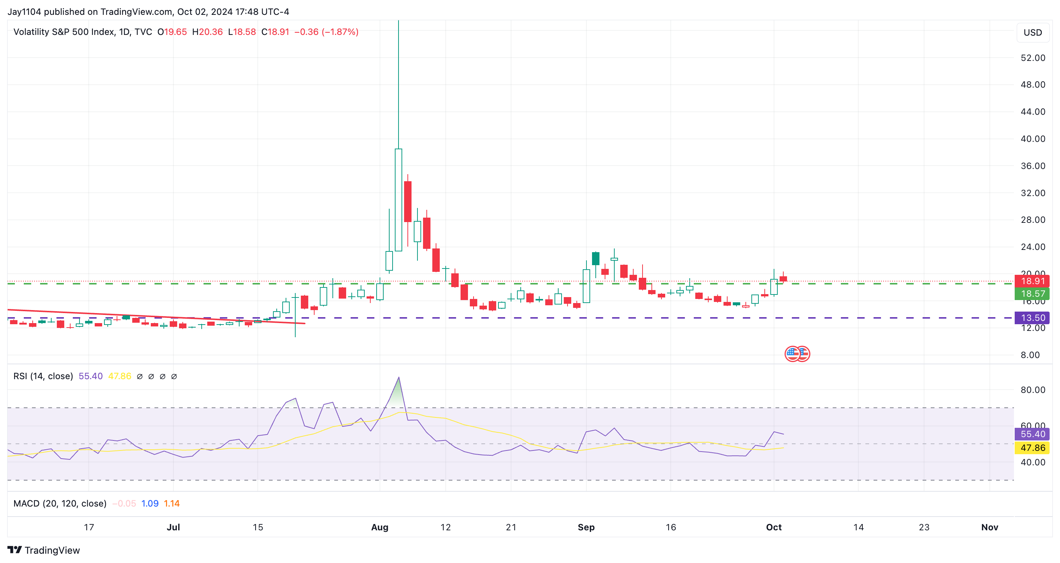Viewport: 1060px width, 563px height.
Task: Click the 80.00 RSI axis label
Action: pyautogui.click(x=1033, y=390)
